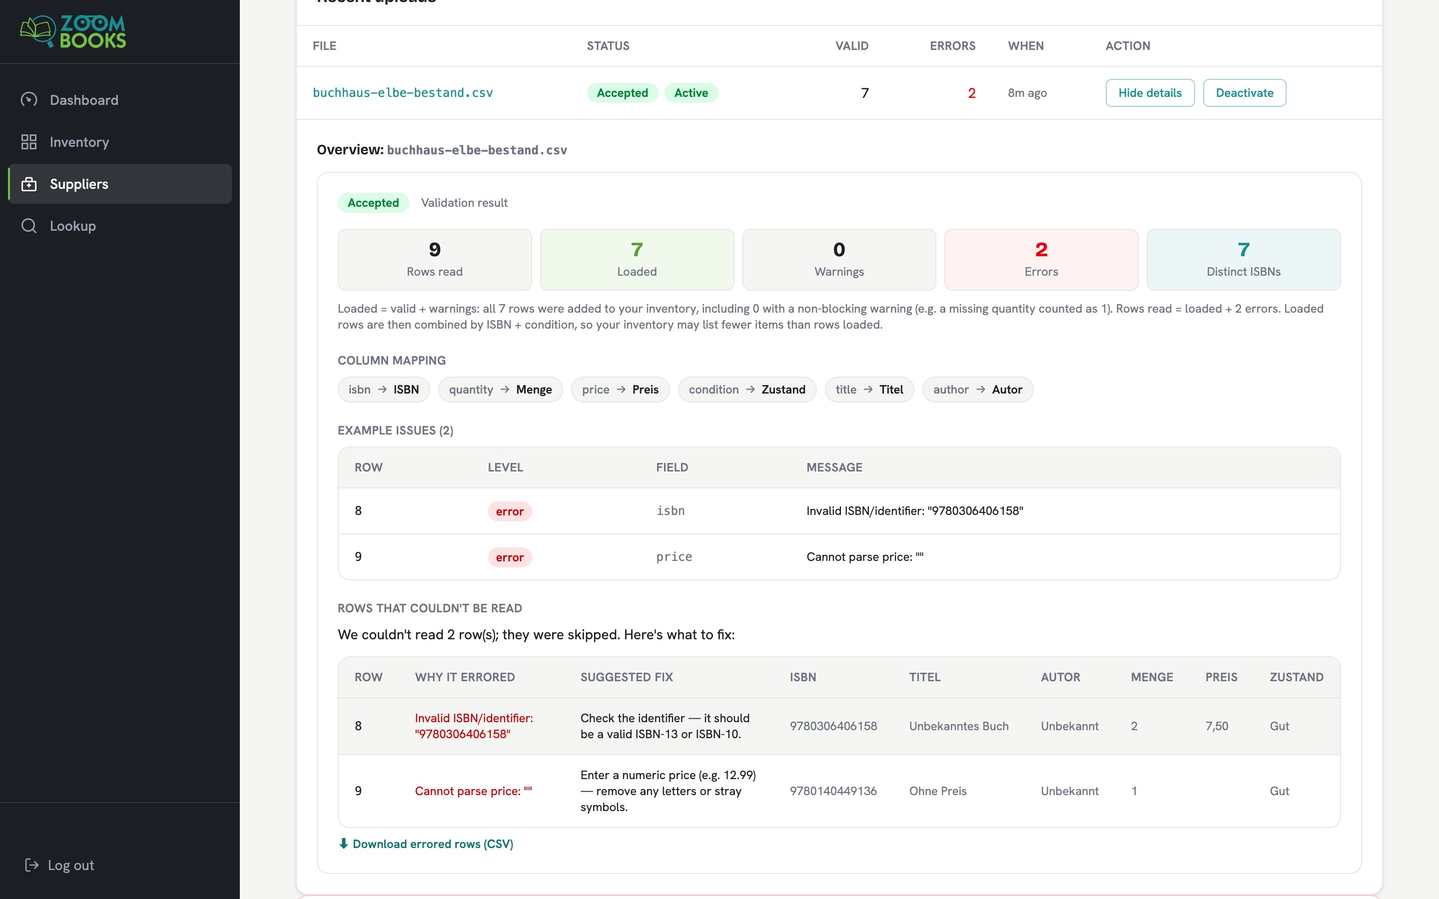This screenshot has width=1439, height=899.
Task: Click the 'Unbekanntes Buch' title cell
Action: pos(958,726)
